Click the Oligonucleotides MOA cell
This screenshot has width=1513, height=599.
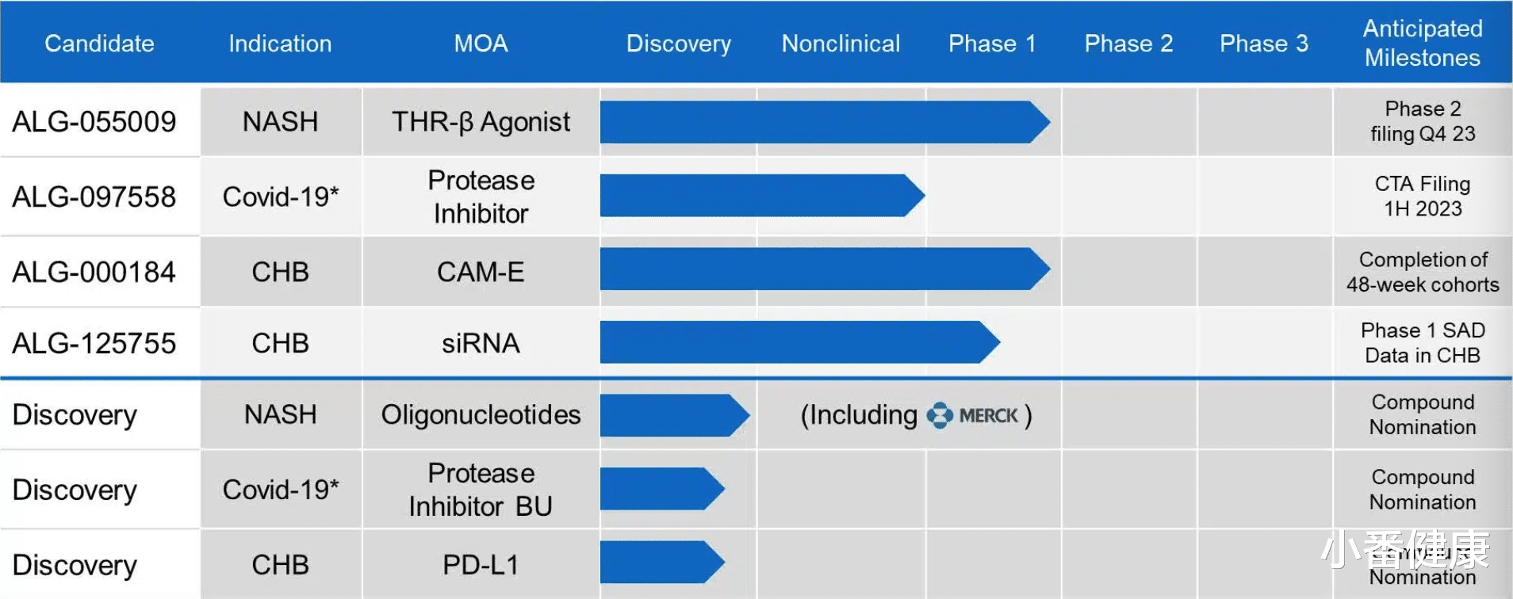pyautogui.click(x=481, y=414)
